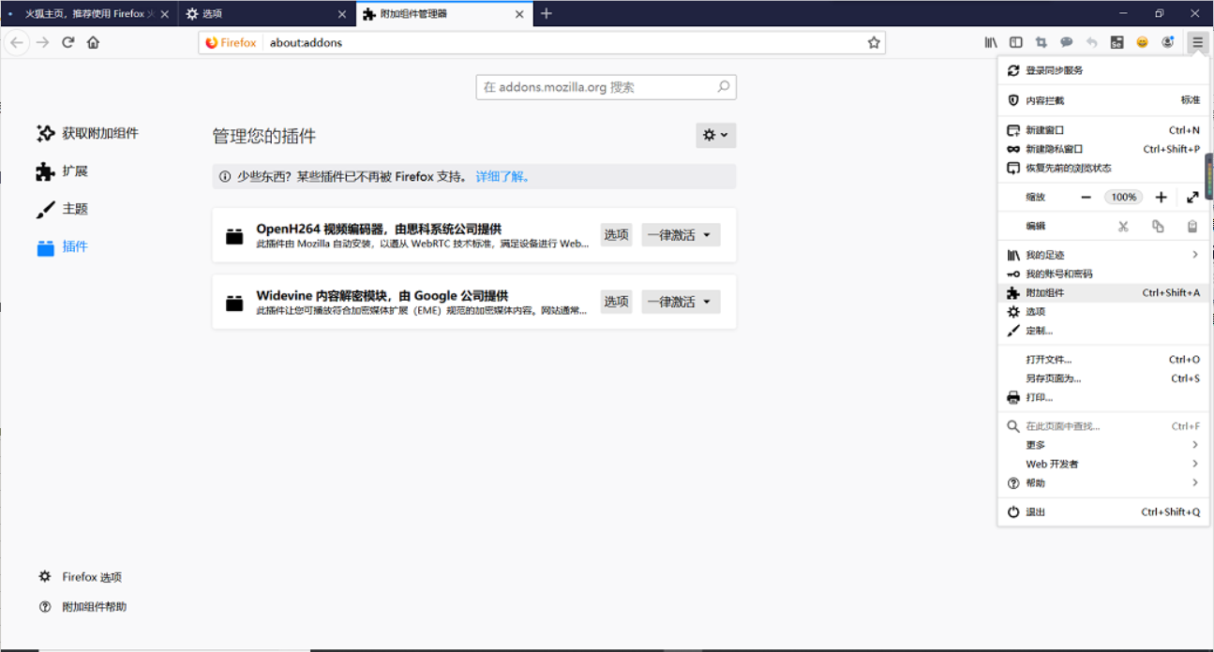Reload the current page
Viewport: 1214px width, 652px height.
coord(67,42)
